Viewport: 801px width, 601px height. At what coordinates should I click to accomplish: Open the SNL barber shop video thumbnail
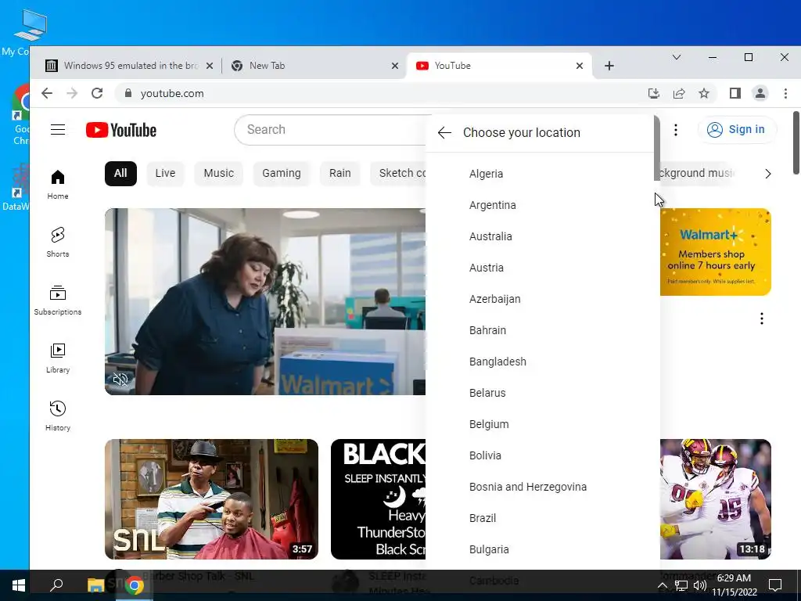[x=211, y=499]
